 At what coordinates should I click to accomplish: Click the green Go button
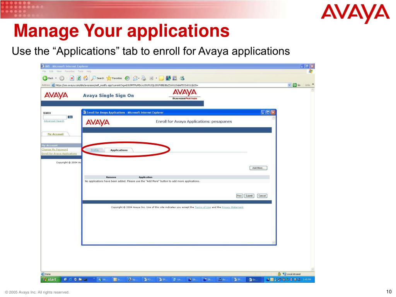point(297,85)
